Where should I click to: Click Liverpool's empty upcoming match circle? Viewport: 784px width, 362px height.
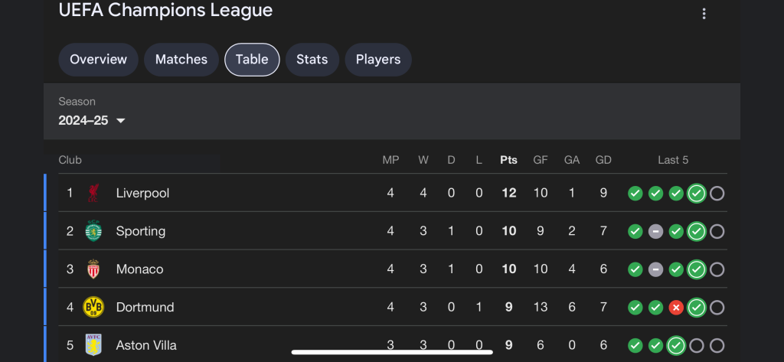tap(717, 194)
